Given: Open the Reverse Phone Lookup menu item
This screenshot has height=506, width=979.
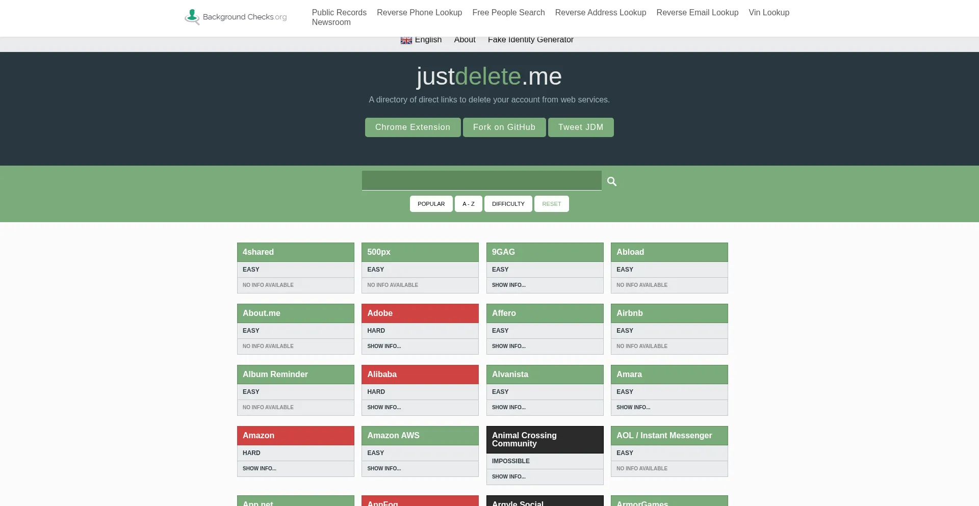Looking at the screenshot, I should click(419, 13).
